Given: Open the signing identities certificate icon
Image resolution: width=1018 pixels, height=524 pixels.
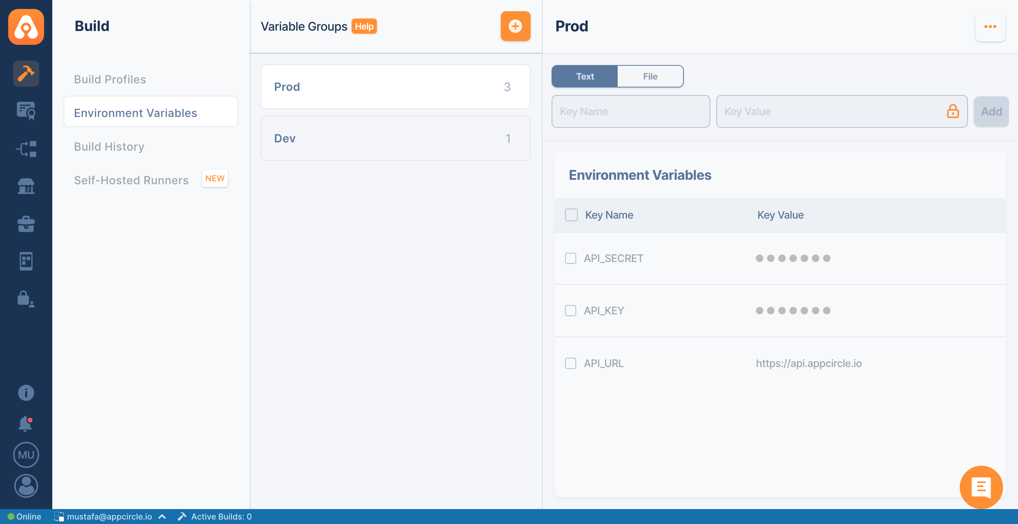Looking at the screenshot, I should click(26, 111).
